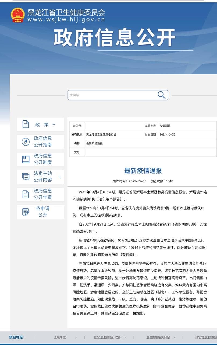Image resolution: width=217 pixels, height=345 pixels.
Task: Click the edit form icon beside 依申请公开
Action: pyautogui.click(x=26, y=212)
